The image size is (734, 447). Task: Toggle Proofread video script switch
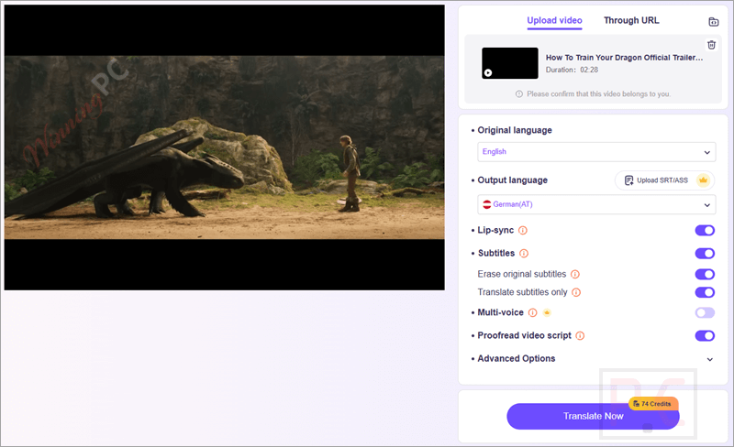[705, 336]
